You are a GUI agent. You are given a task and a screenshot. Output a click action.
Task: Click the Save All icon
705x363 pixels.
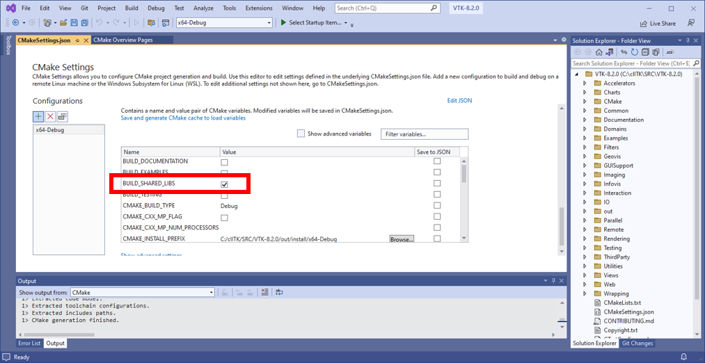84,22
